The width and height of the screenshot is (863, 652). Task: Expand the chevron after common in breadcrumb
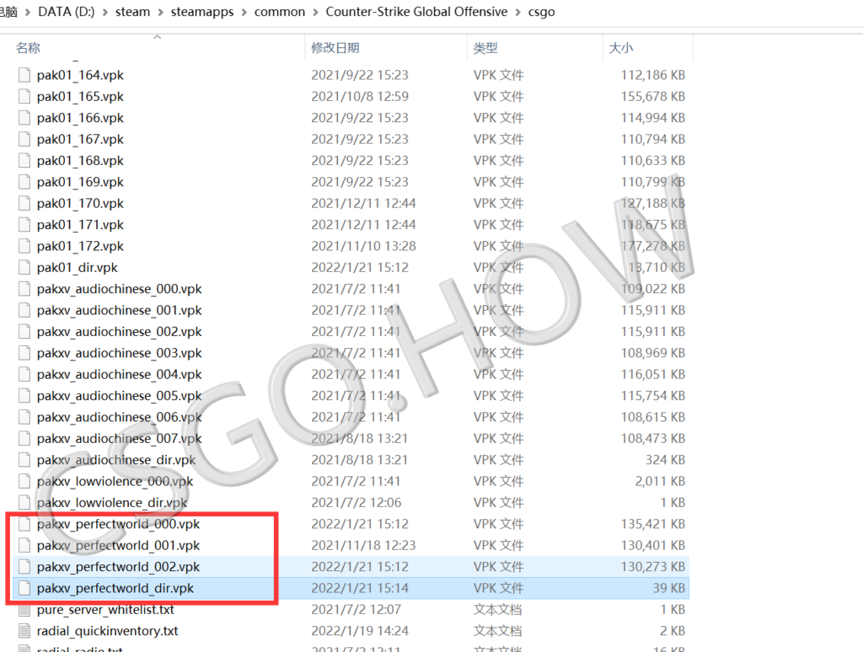tap(315, 12)
